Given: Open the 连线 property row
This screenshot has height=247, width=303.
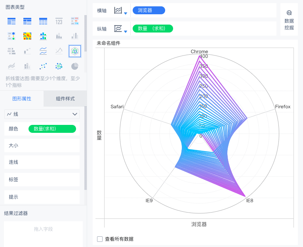Looking at the screenshot, I should point(42,162).
